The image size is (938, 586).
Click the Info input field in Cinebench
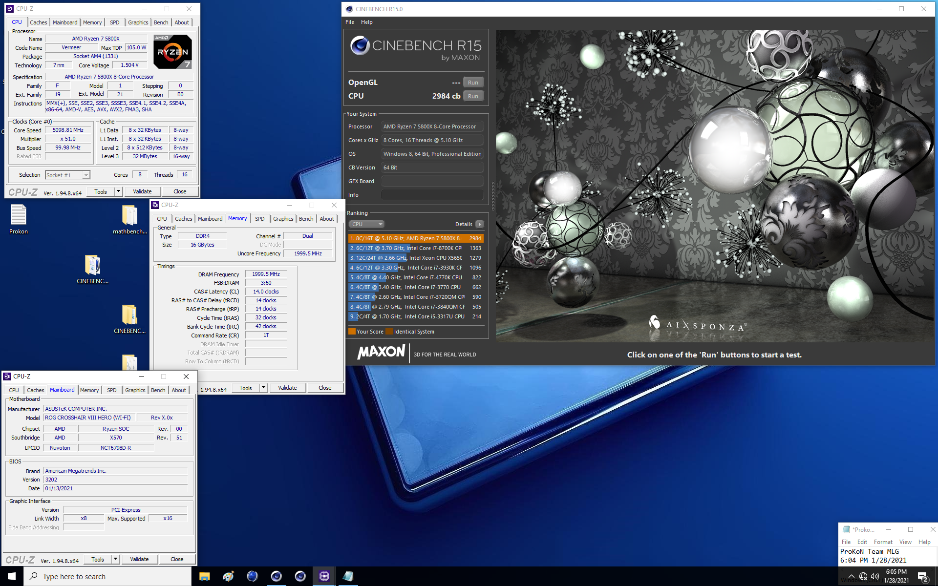(432, 195)
